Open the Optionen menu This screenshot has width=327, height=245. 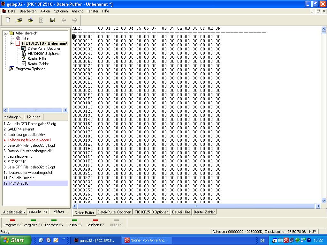(61, 11)
